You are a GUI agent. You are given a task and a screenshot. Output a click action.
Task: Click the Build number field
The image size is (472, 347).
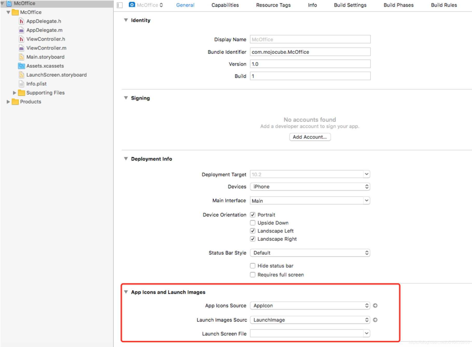[x=310, y=76]
